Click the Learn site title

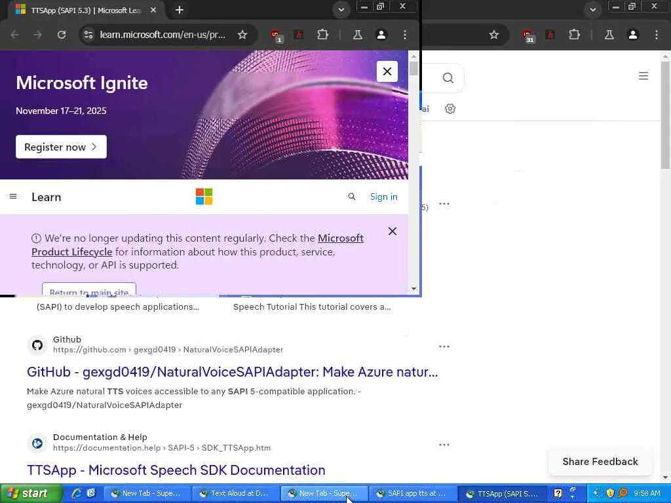(x=47, y=197)
